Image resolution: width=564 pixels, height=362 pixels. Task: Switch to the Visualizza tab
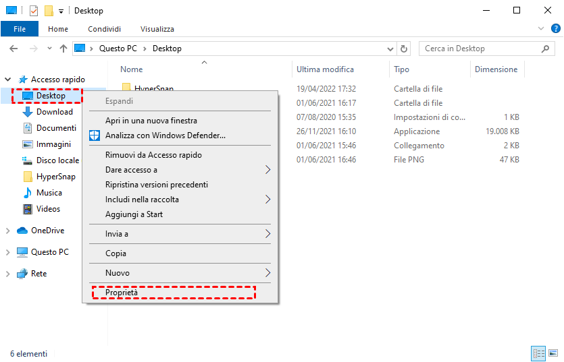pyautogui.click(x=157, y=29)
